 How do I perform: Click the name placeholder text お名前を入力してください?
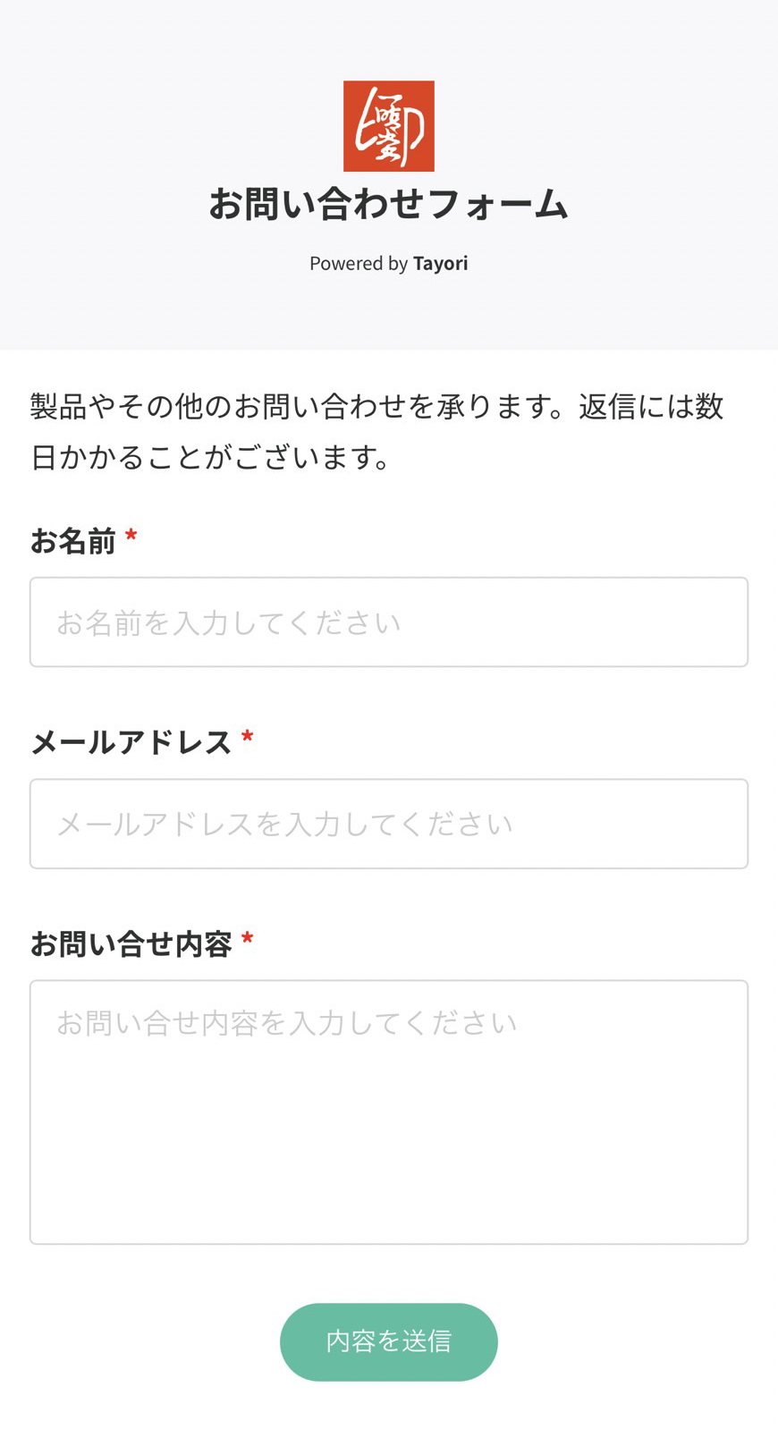pos(229,622)
